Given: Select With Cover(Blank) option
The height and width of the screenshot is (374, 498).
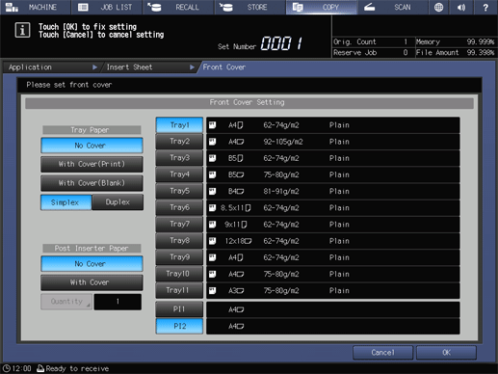Looking at the screenshot, I should tap(92, 183).
